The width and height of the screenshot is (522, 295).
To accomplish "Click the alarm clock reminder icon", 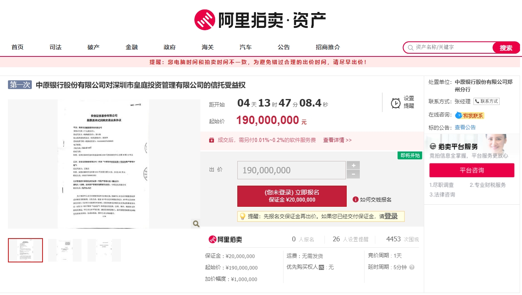I will 396,103.
